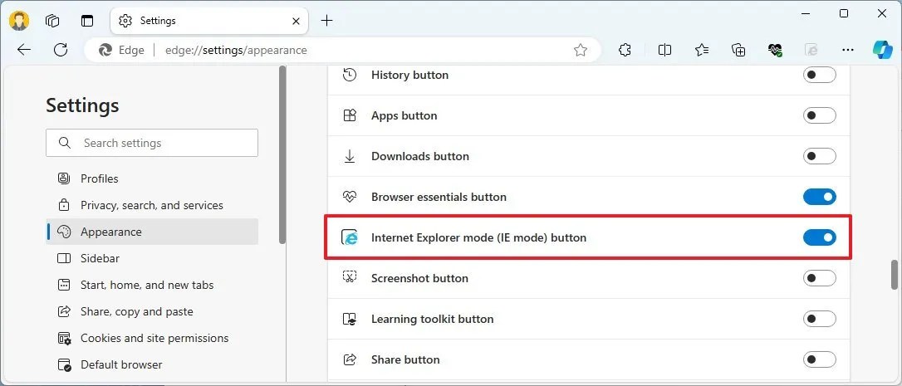This screenshot has height=386, width=902.
Task: Add this page to favorites star
Action: 581,50
